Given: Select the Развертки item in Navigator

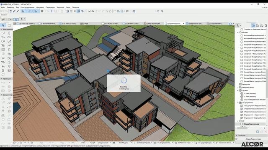Looking at the screenshot, I should click(x=246, y=84).
